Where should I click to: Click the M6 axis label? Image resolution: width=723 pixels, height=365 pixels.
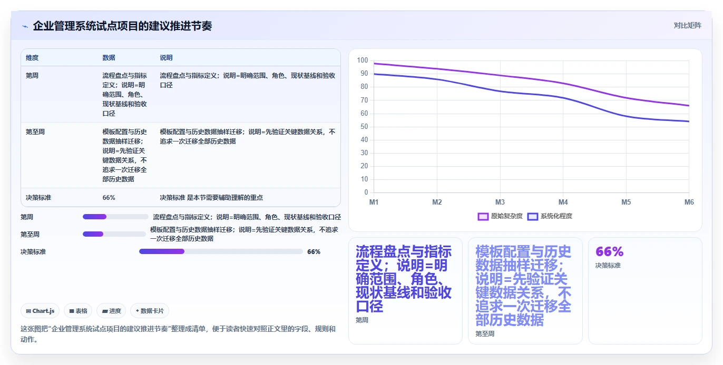click(689, 202)
